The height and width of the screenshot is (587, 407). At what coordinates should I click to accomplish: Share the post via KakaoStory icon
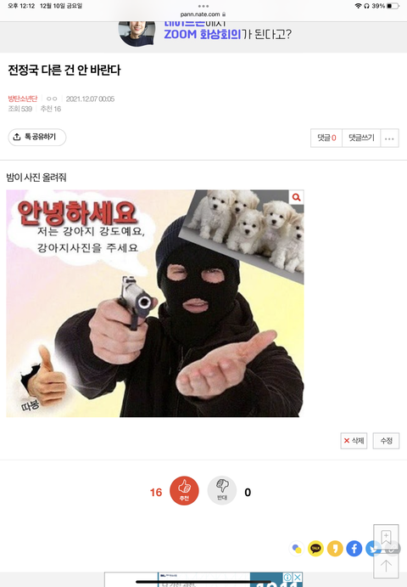click(335, 549)
